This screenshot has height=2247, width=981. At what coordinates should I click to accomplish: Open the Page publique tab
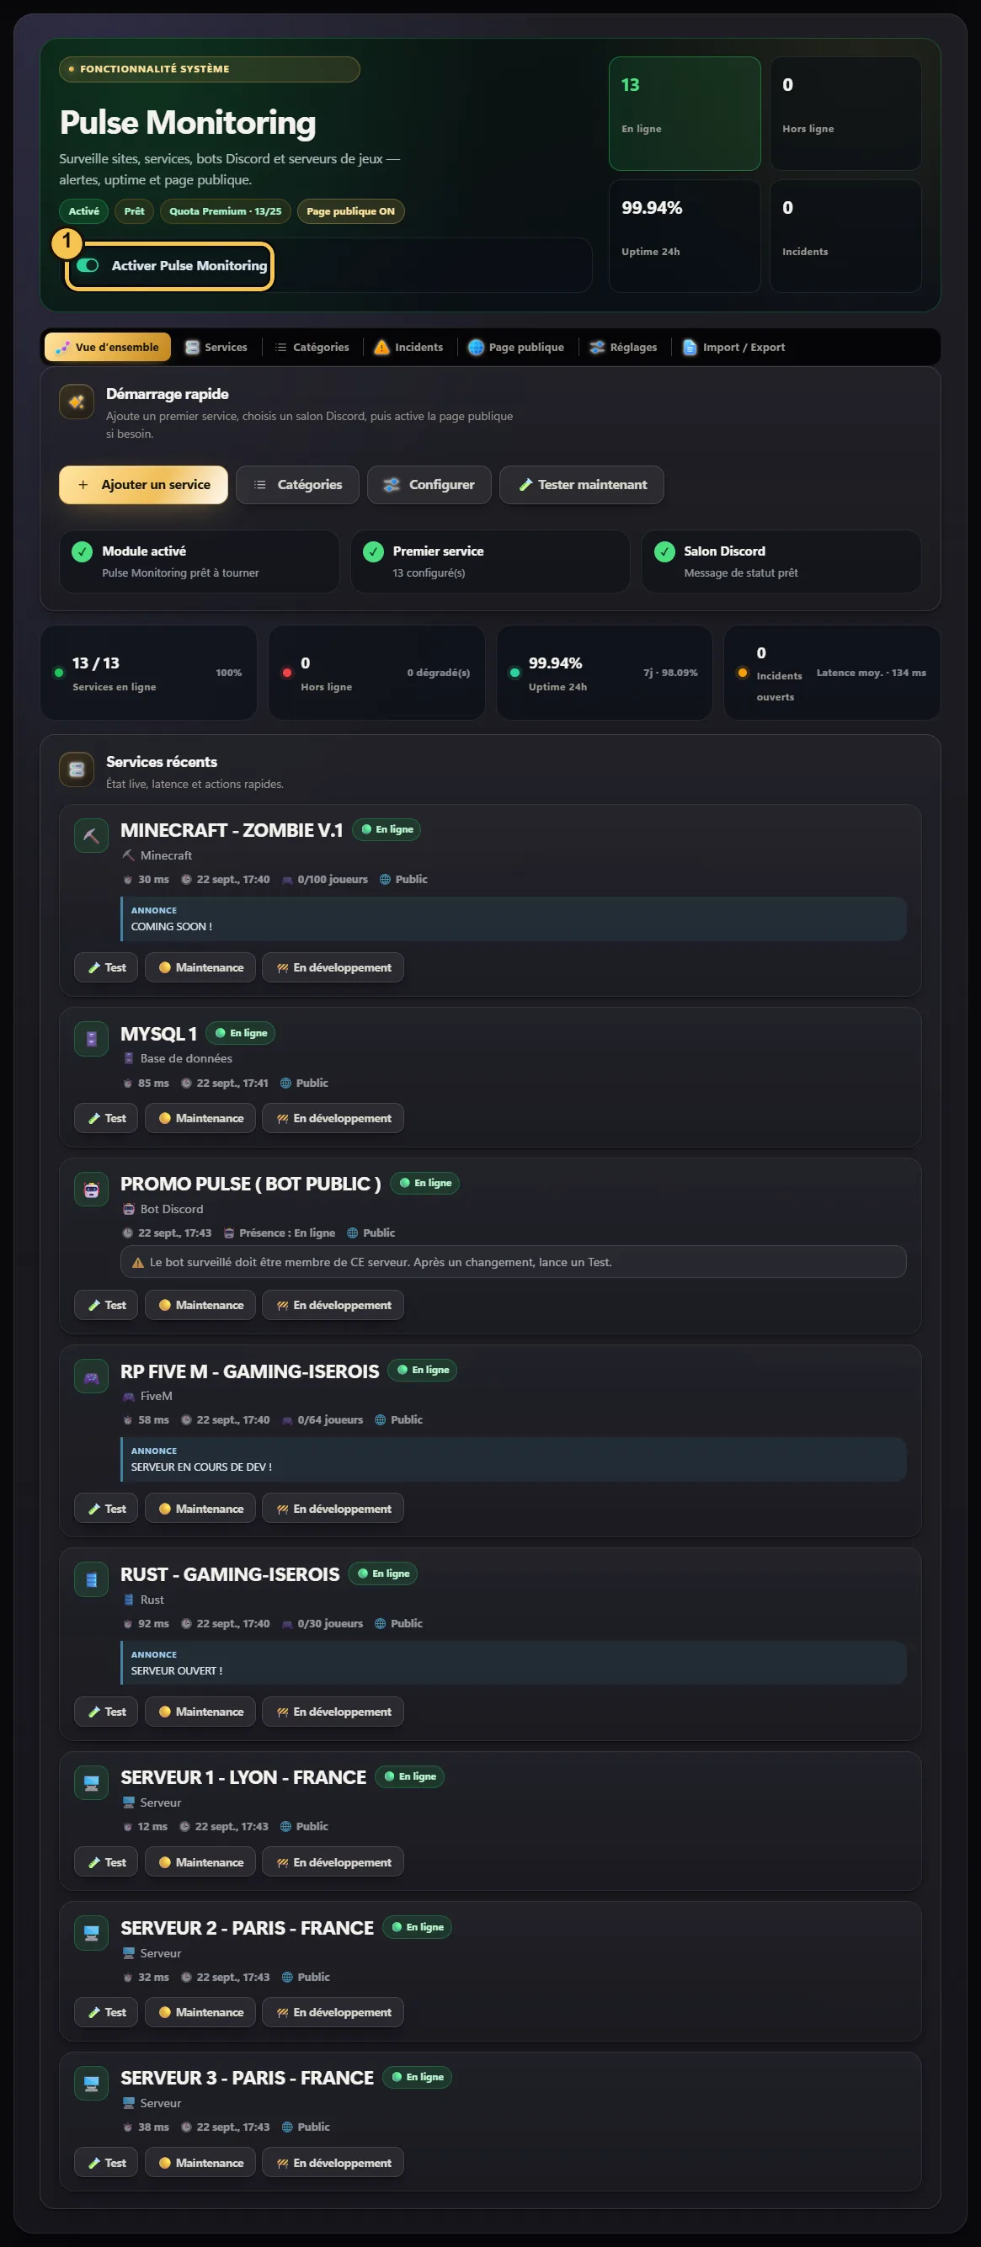tap(516, 347)
